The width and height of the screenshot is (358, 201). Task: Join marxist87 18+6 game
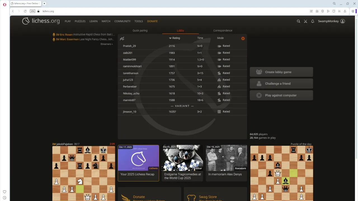[x=182, y=100]
